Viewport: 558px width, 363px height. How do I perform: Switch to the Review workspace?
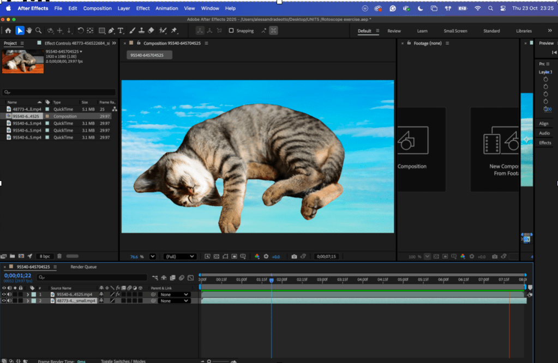(394, 31)
